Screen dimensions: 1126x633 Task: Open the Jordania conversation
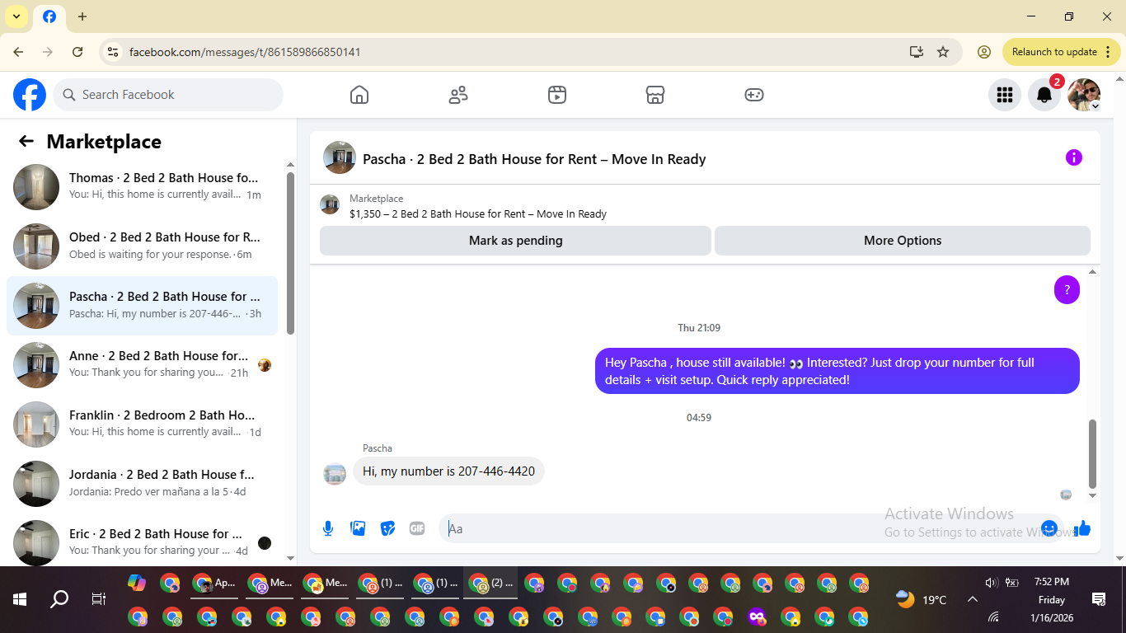[142, 484]
